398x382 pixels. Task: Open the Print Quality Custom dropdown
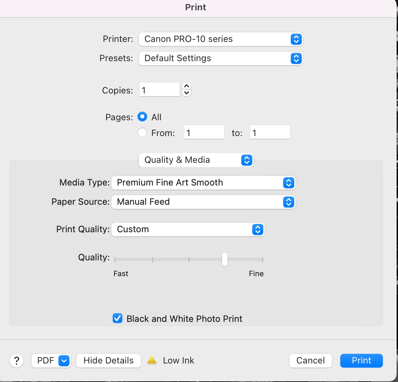[x=188, y=229]
